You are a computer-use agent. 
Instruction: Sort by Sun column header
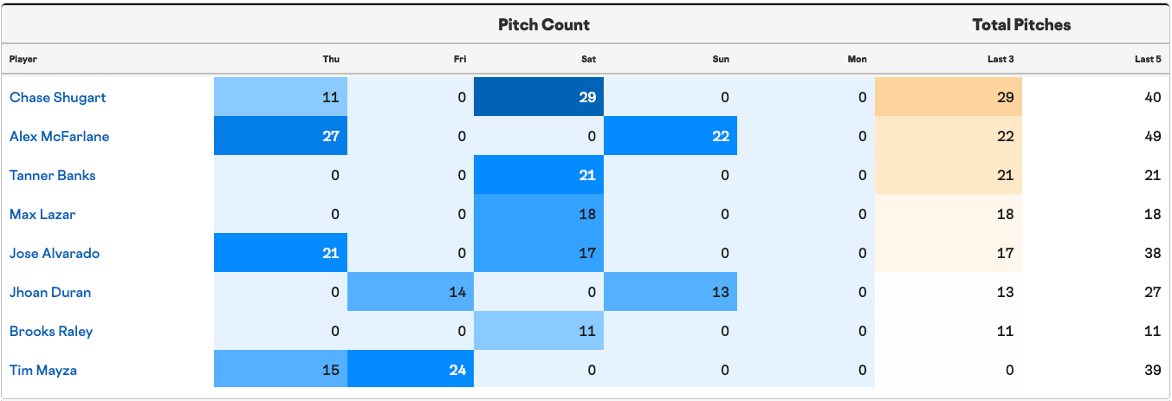pos(721,59)
